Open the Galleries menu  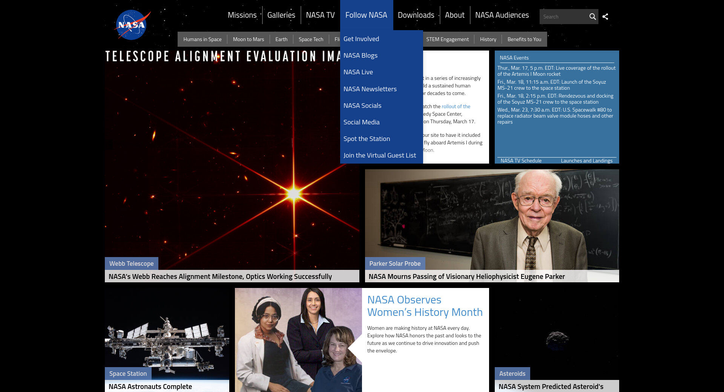[281, 15]
